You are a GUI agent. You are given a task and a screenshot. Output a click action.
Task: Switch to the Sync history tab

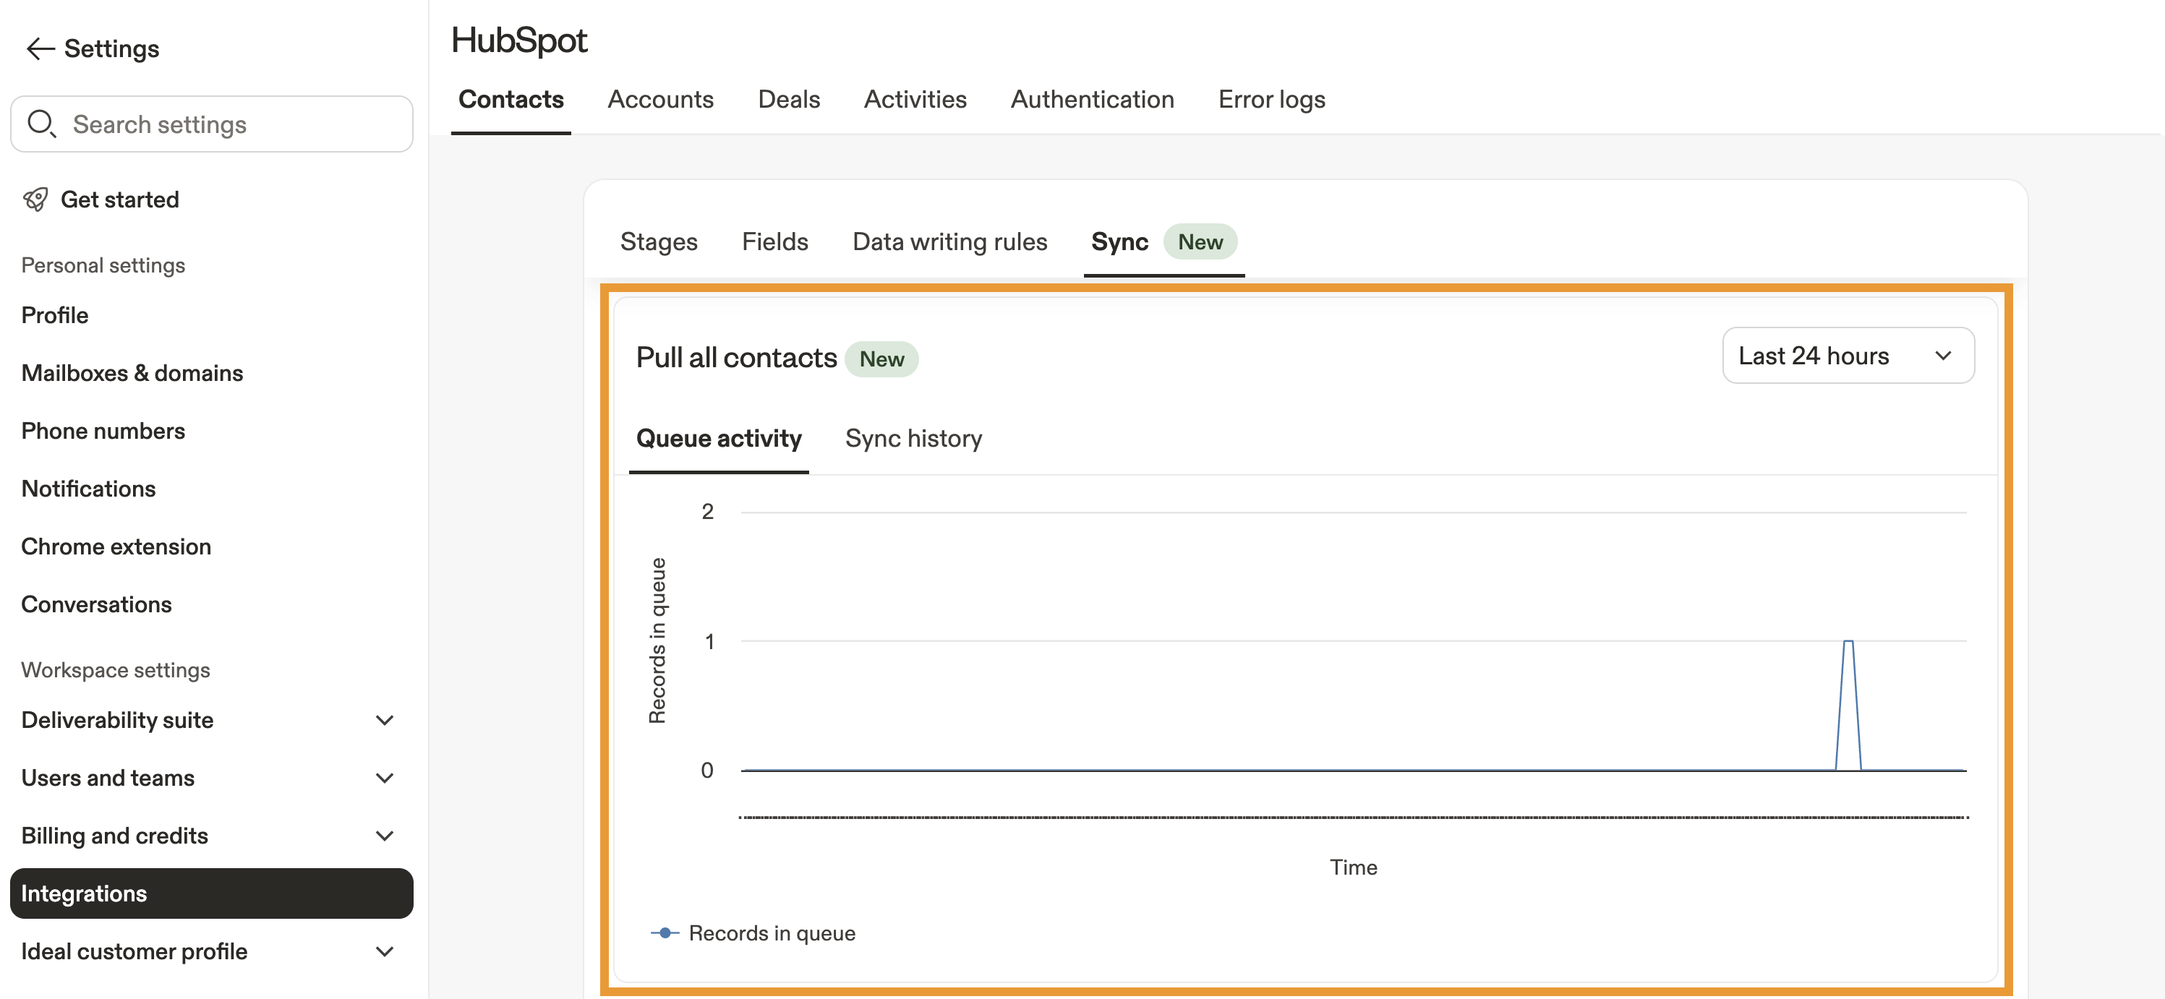point(913,439)
